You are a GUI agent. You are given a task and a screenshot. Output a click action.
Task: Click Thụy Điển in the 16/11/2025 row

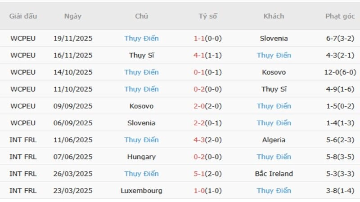(x=274, y=56)
